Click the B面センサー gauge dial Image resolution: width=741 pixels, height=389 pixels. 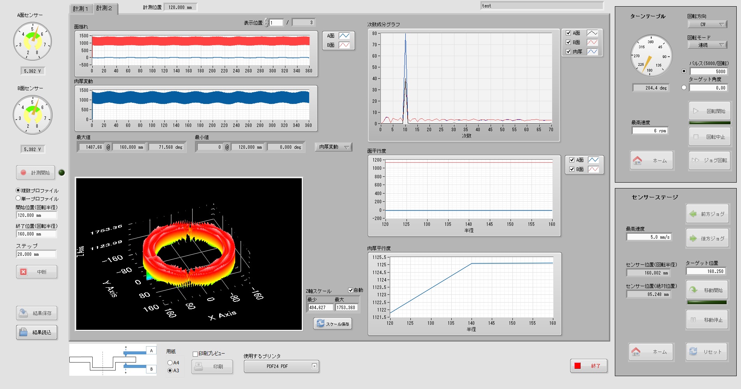point(32,115)
